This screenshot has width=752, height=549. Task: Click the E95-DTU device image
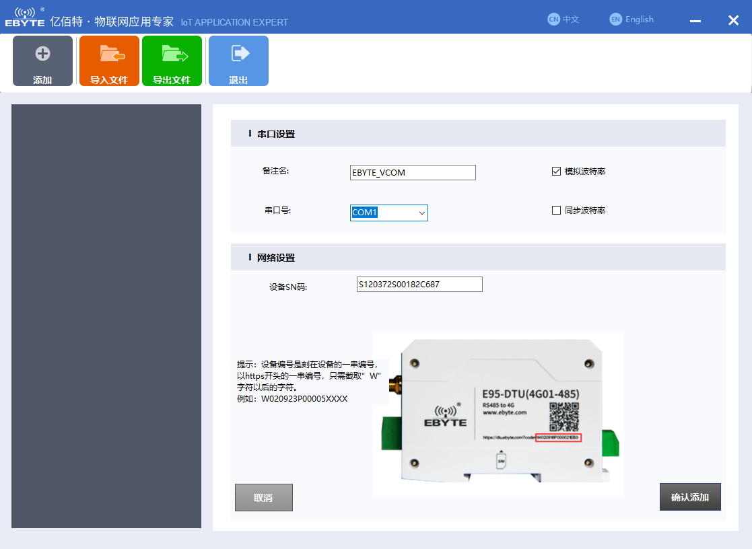tap(498, 414)
